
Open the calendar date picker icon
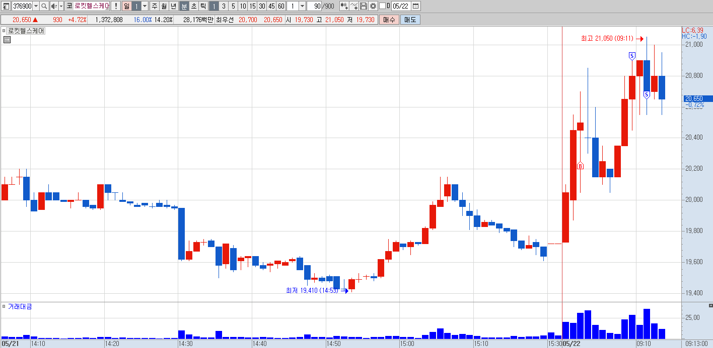(x=415, y=6)
